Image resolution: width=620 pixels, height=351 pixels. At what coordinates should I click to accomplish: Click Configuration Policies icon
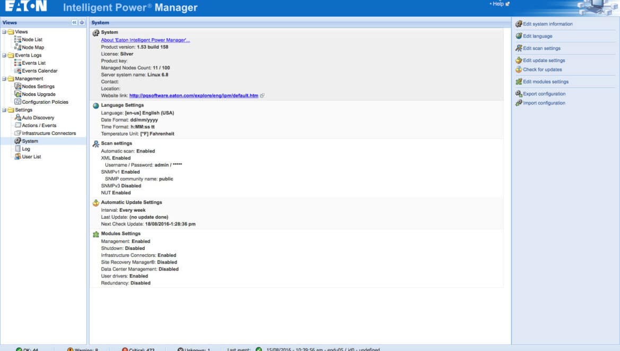coord(18,102)
